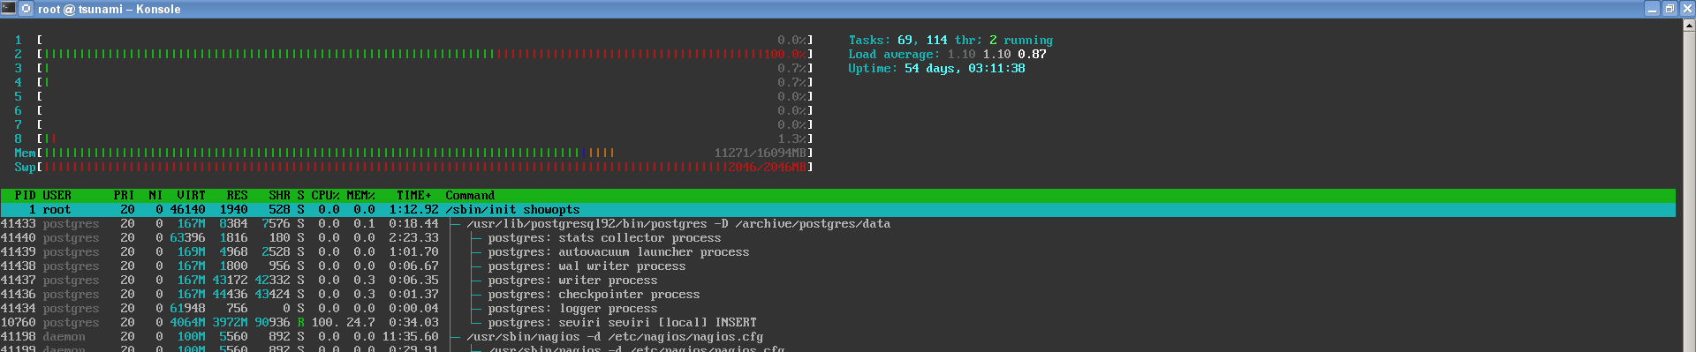
Task: Sort by TIME+ column header
Action: click(x=413, y=195)
